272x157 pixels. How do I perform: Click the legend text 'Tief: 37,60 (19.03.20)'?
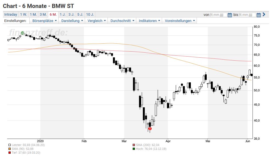pos(26,153)
